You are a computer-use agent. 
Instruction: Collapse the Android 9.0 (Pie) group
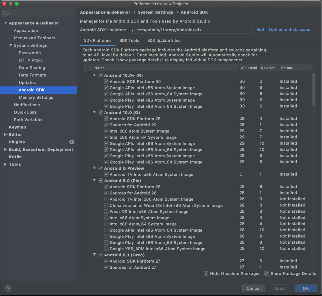pos(94,181)
